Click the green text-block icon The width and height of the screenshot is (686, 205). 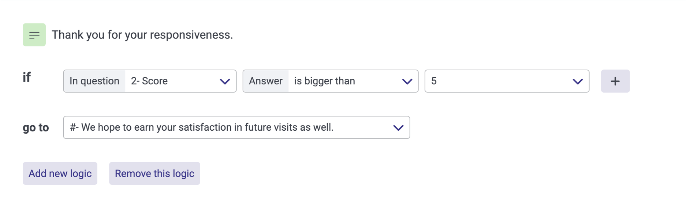(34, 35)
